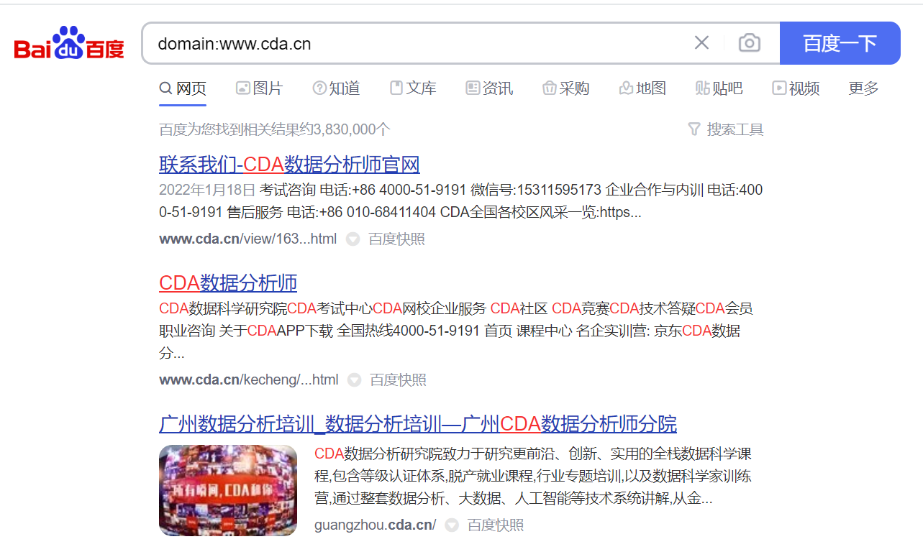Image resolution: width=923 pixels, height=552 pixels.
Task: Open the CDA数据分析师 result title
Action: (228, 282)
